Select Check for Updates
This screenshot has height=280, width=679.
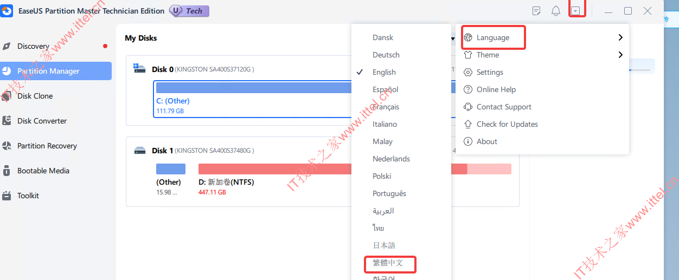[542, 124]
